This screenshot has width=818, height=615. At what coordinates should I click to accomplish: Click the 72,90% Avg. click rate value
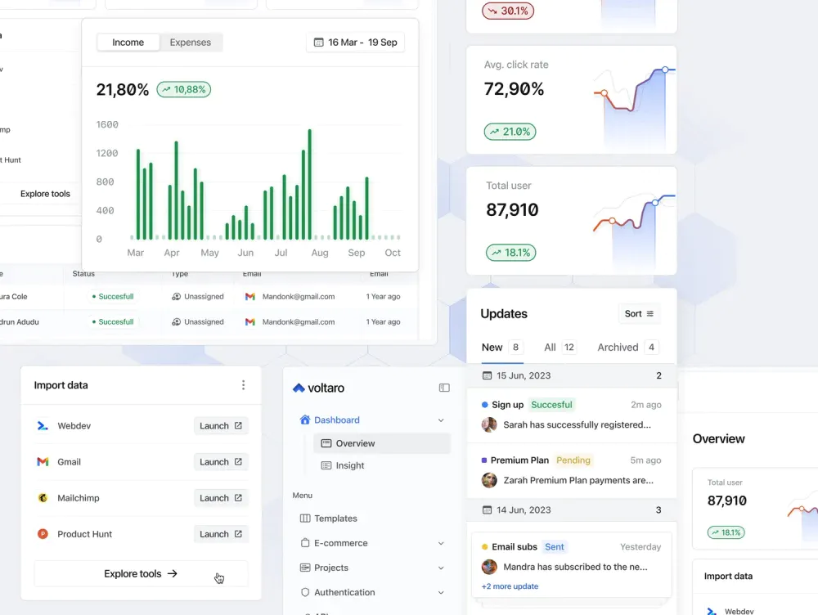[x=514, y=88]
